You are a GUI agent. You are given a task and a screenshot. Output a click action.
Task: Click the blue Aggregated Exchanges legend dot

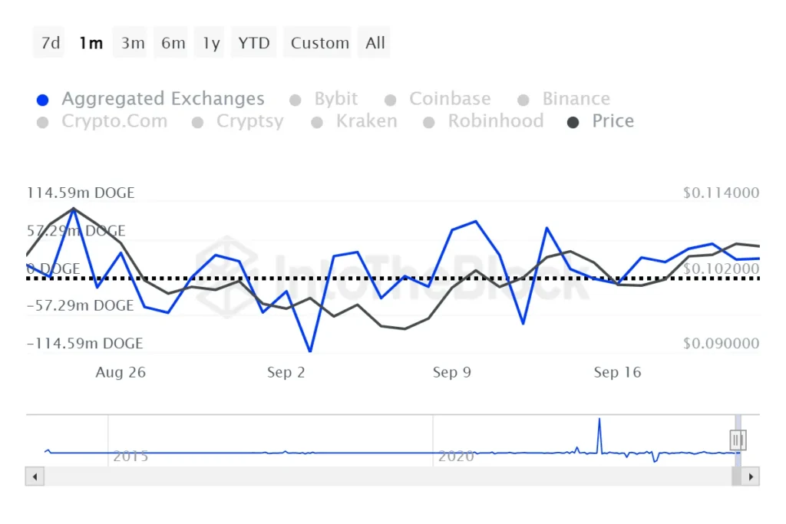(x=43, y=98)
